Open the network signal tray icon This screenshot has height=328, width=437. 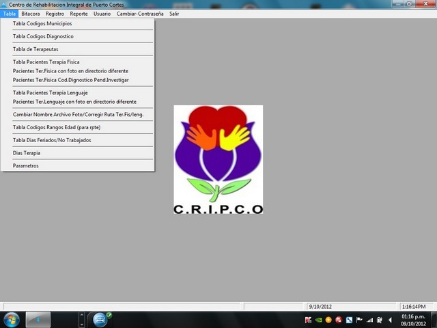click(x=369, y=320)
